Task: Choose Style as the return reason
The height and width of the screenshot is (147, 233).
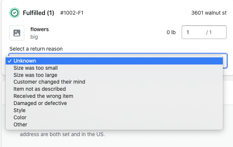Action: [114, 110]
